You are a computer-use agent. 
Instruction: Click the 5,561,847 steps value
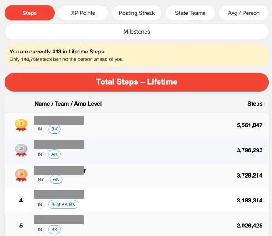pyautogui.click(x=249, y=125)
